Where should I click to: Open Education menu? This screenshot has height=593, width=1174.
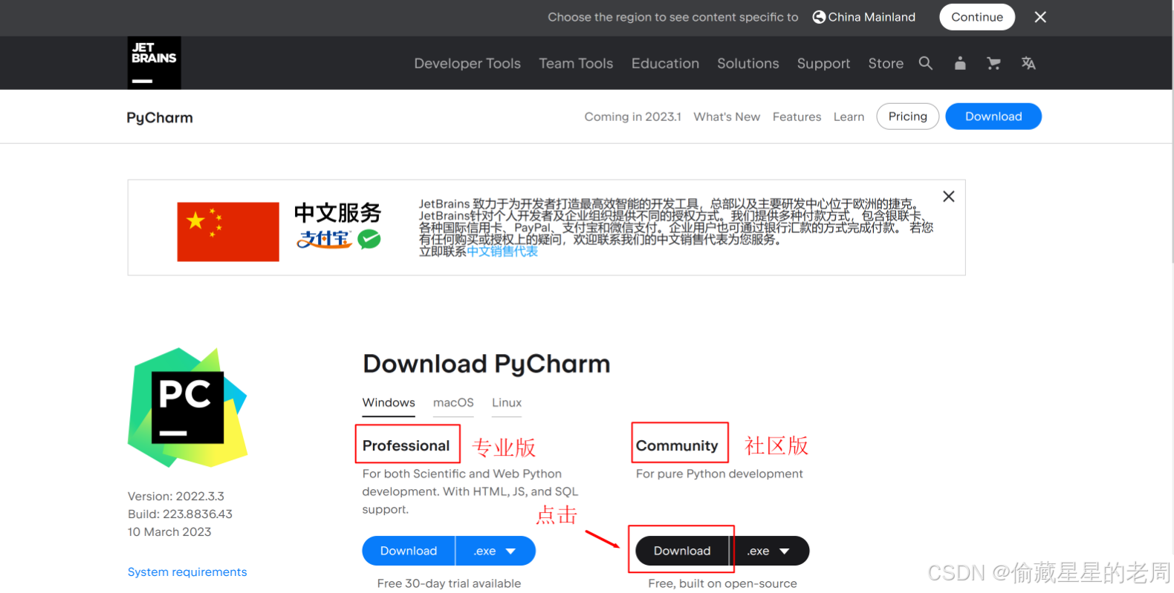click(665, 64)
